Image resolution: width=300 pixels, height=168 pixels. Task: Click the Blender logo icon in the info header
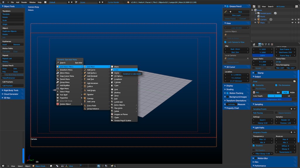coord(3,2)
